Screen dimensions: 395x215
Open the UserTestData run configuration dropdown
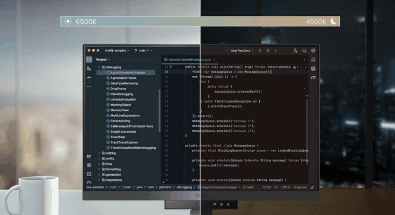[242, 51]
